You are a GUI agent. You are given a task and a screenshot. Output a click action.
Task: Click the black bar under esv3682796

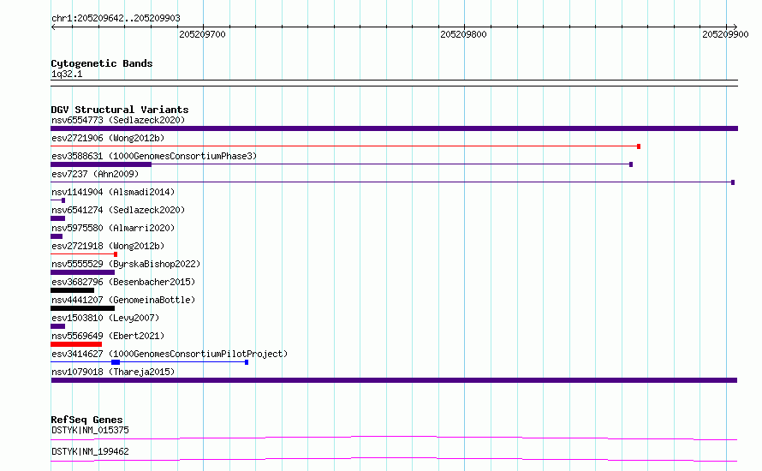(73, 290)
